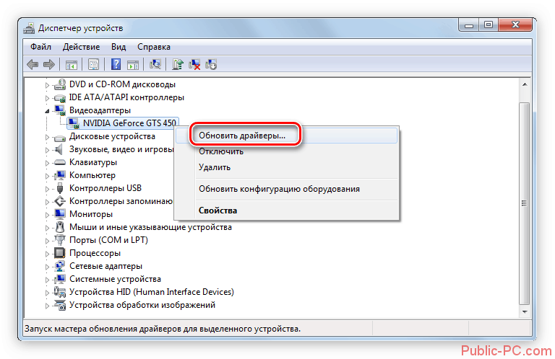Scan for hardware changes using the magnifier icon

[x=155, y=64]
